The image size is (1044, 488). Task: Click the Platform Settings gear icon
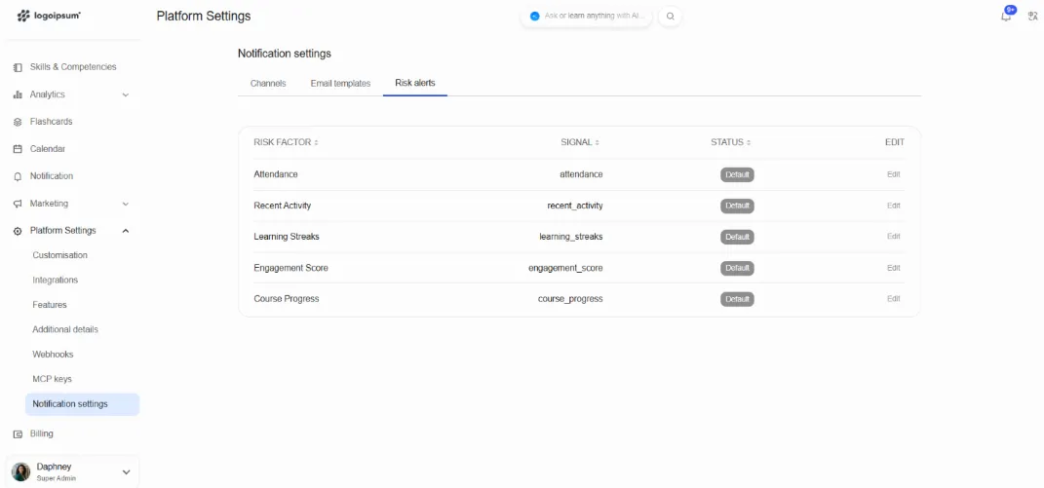point(18,231)
